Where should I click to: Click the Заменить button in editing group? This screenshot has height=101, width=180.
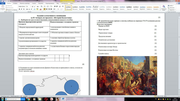(171, 8)
